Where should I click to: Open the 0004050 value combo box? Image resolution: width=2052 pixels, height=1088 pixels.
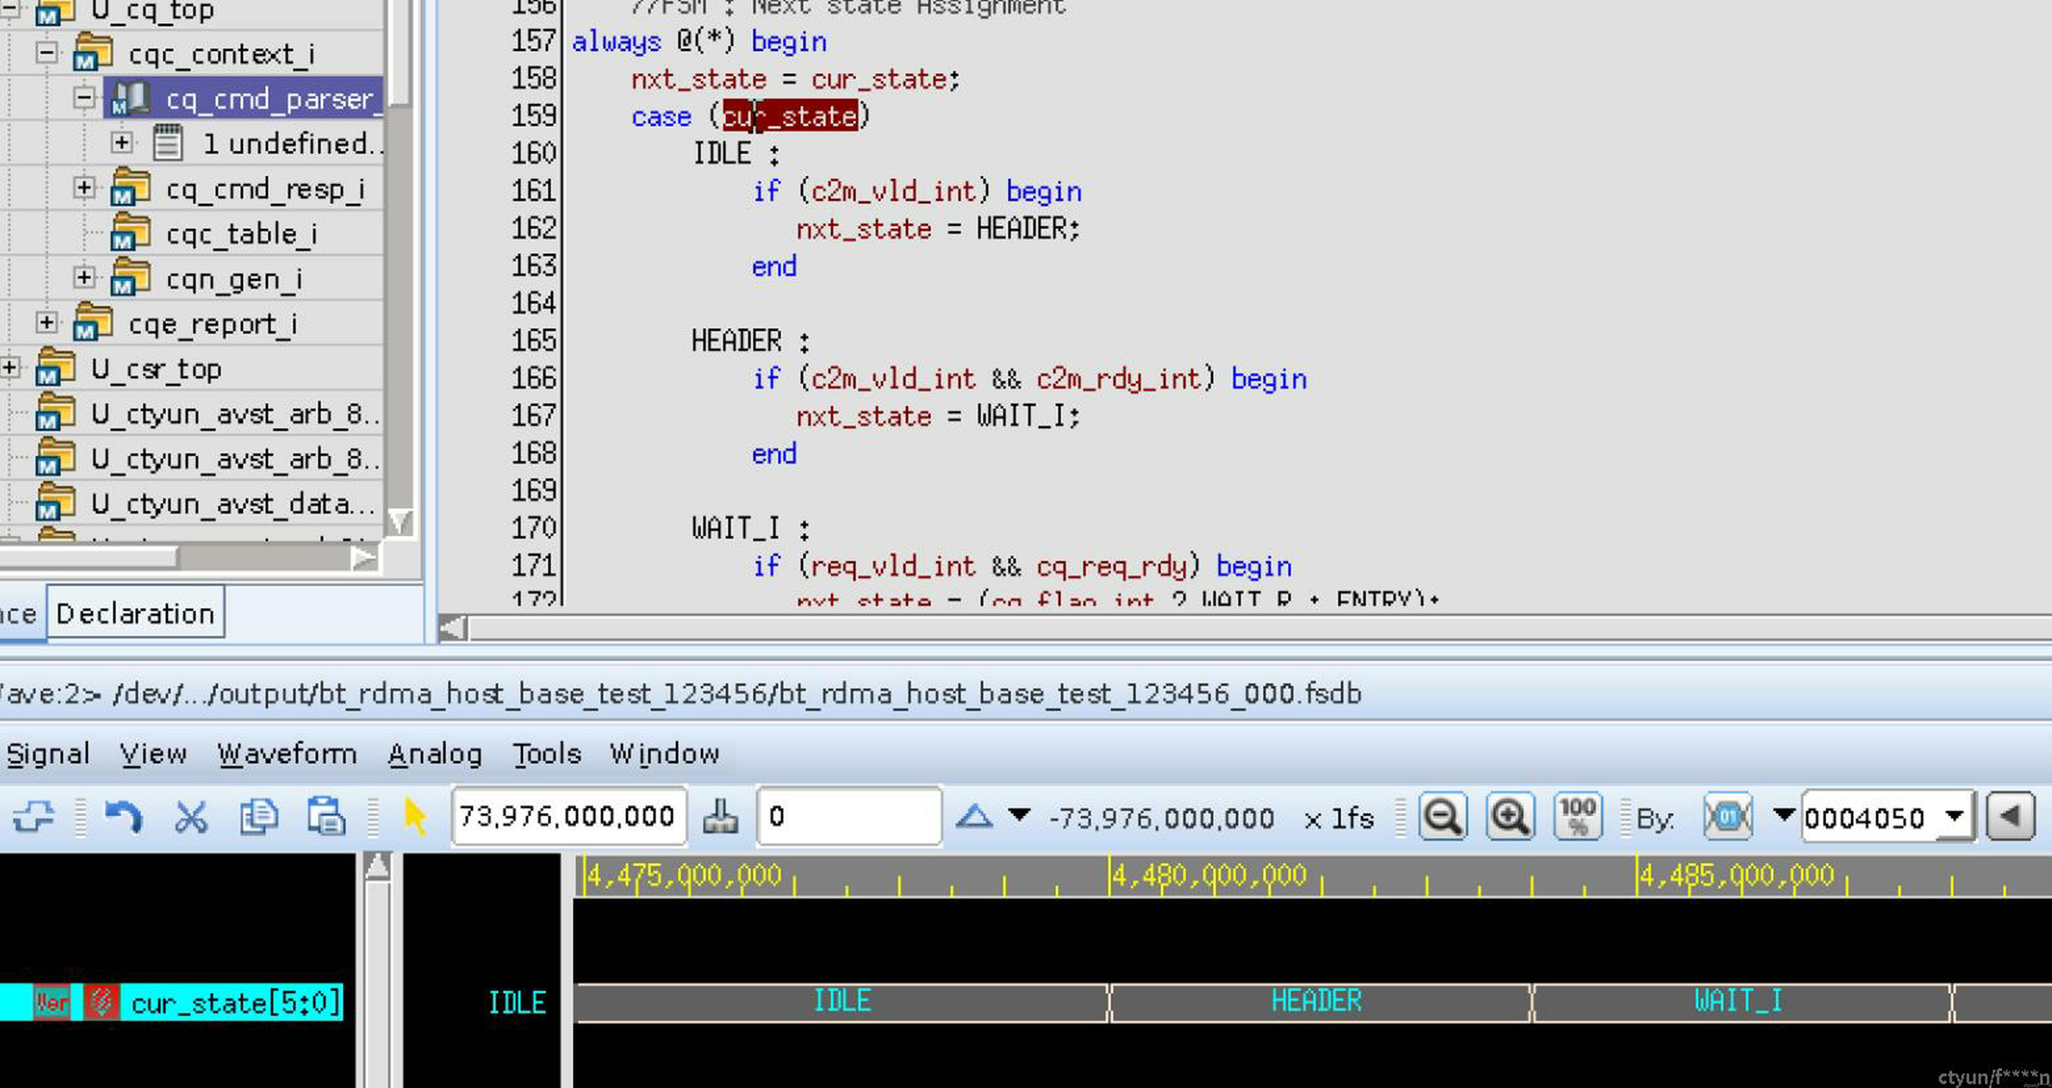click(x=1954, y=817)
